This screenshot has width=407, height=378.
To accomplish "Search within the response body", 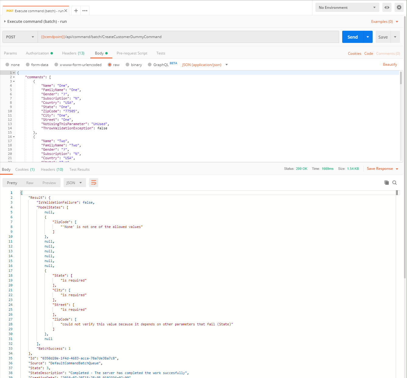I will [x=395, y=183].
